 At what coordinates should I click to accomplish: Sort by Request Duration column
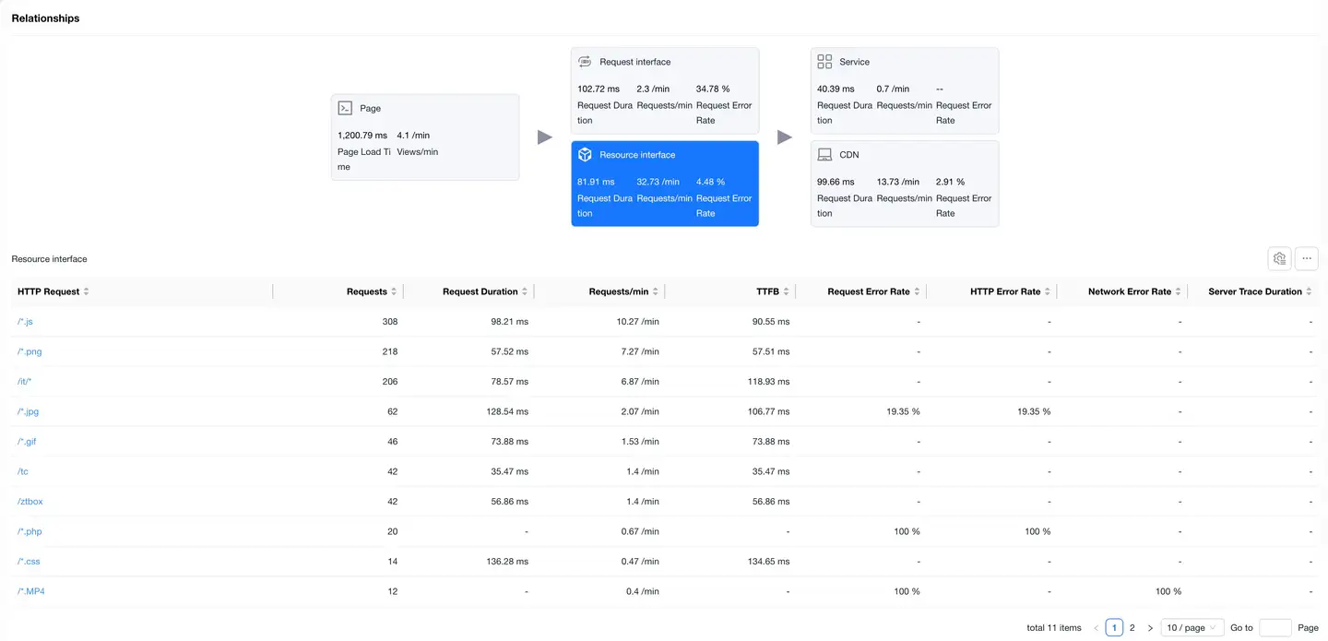(x=525, y=291)
